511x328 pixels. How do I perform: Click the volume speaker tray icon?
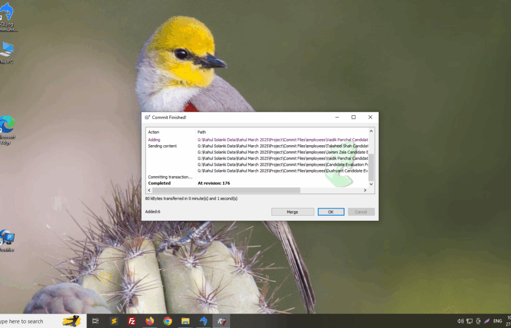(460, 321)
